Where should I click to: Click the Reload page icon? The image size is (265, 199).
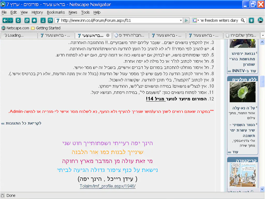click(x=18, y=20)
